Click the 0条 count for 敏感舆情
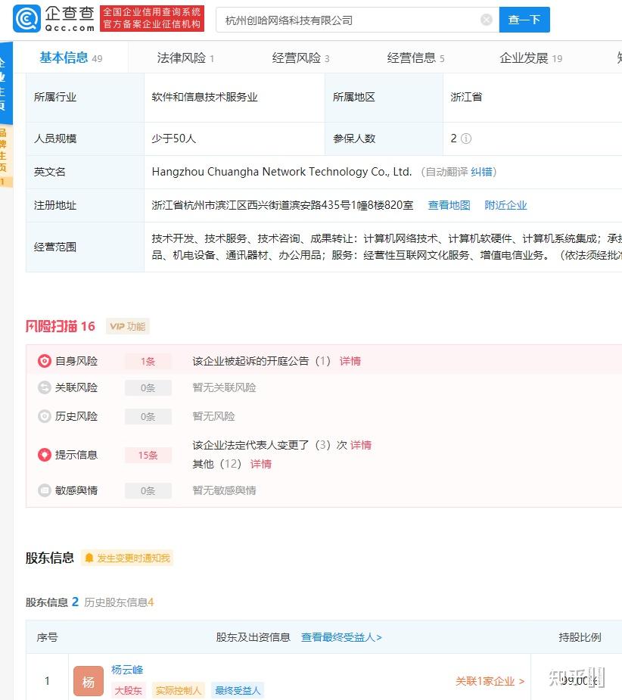The width and height of the screenshot is (622, 700). point(148,490)
